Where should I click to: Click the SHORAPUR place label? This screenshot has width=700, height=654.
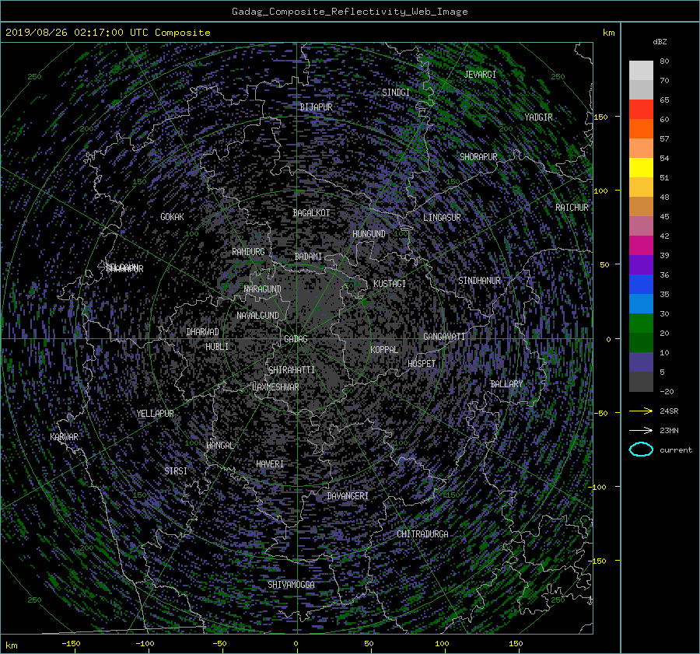pos(478,157)
